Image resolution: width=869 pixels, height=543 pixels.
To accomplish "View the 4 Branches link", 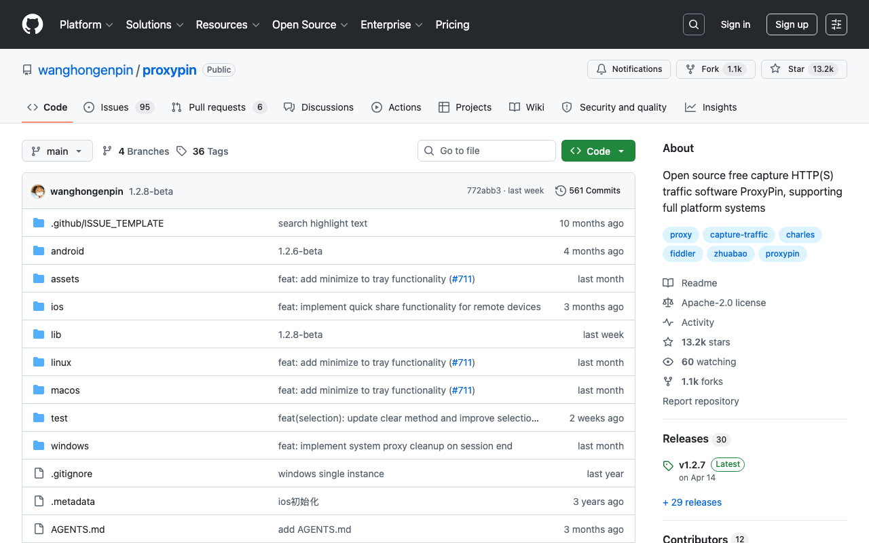I will coord(136,151).
